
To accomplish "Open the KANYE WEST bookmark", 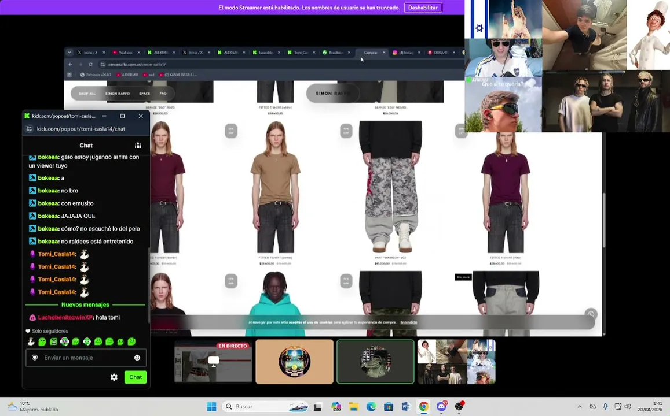I will pyautogui.click(x=178, y=75).
